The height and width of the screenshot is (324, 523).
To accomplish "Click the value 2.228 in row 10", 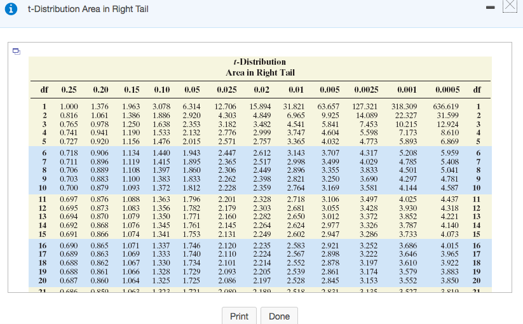I will 227,189.
